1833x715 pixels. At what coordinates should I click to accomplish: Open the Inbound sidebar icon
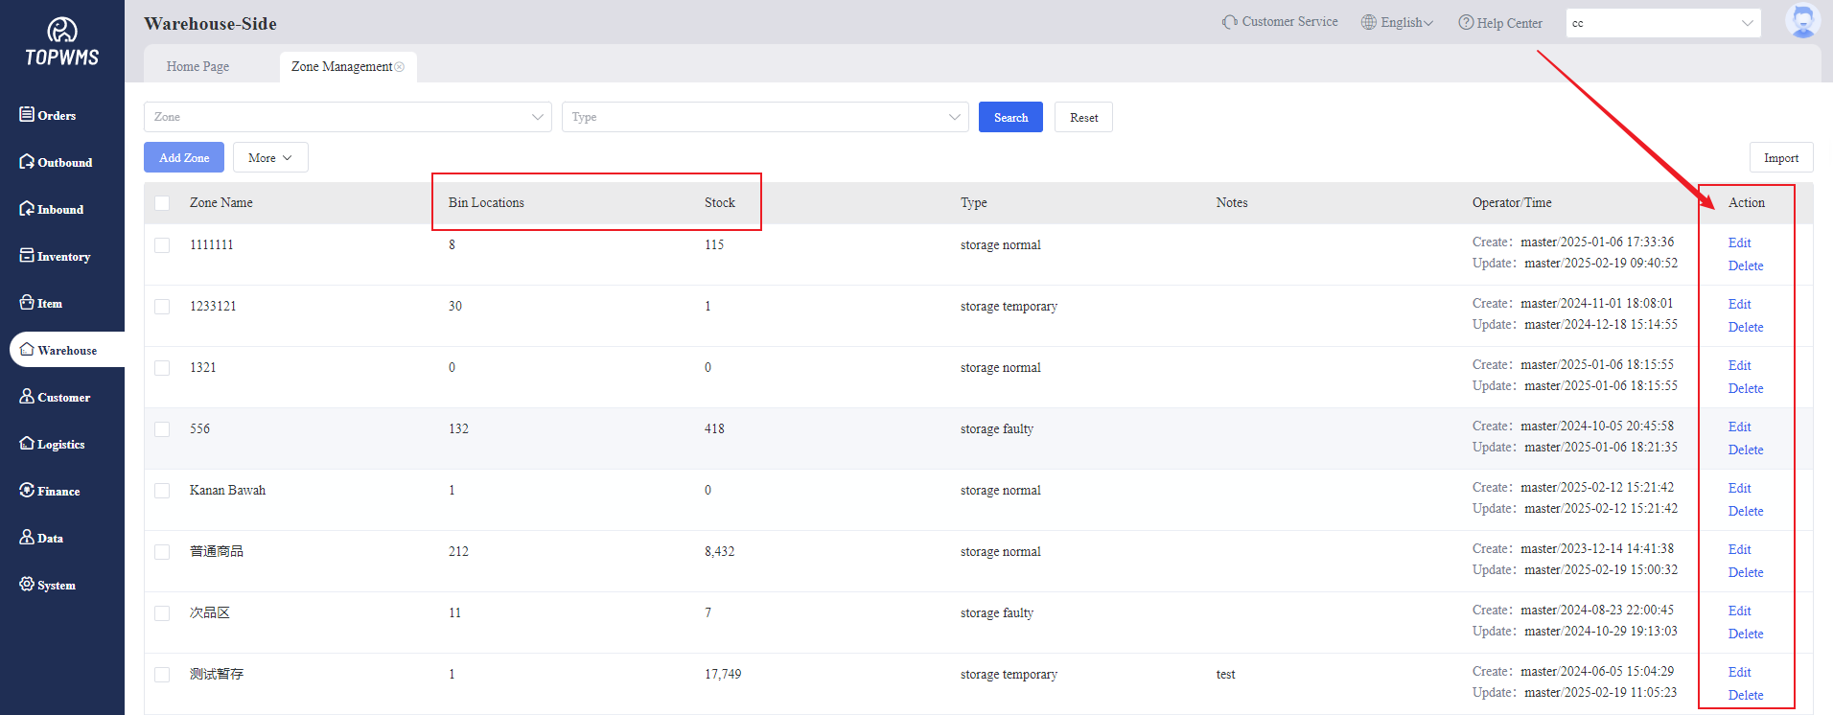point(27,209)
